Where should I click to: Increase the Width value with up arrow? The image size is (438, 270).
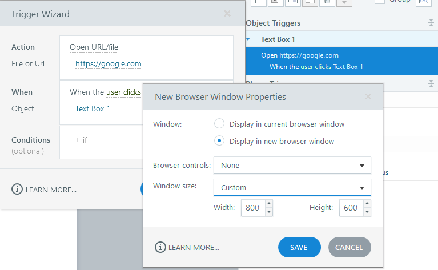(269, 203)
